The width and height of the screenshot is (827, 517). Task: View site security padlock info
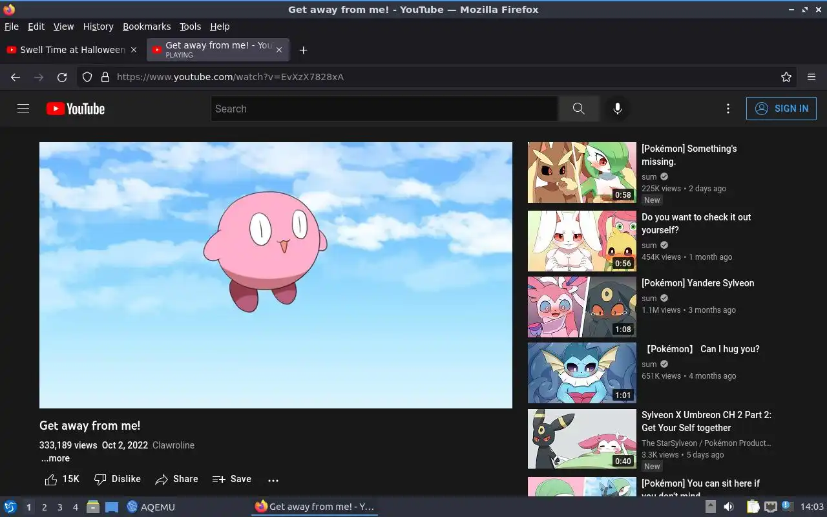(x=105, y=77)
